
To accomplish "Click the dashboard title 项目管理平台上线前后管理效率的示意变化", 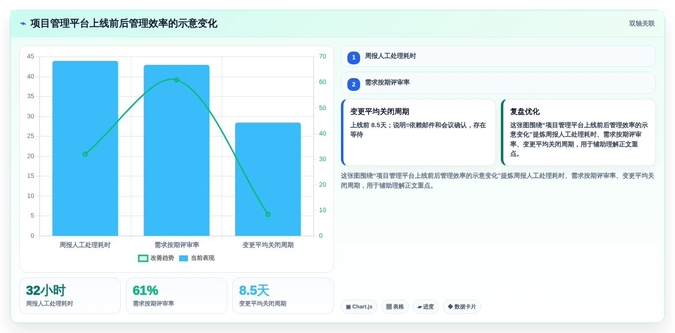I will (x=123, y=24).
